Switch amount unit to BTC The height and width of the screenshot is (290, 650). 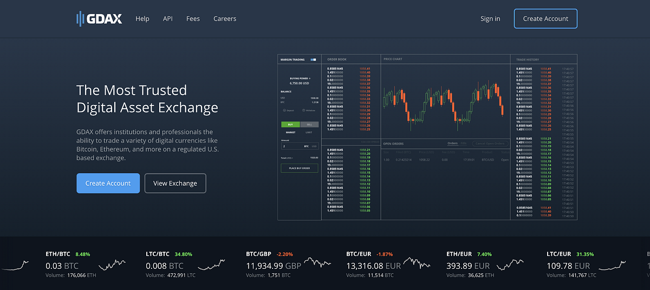pos(306,146)
